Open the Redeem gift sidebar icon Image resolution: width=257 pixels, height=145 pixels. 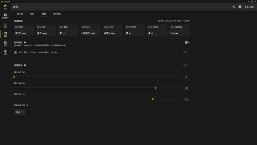click(x=5, y=43)
